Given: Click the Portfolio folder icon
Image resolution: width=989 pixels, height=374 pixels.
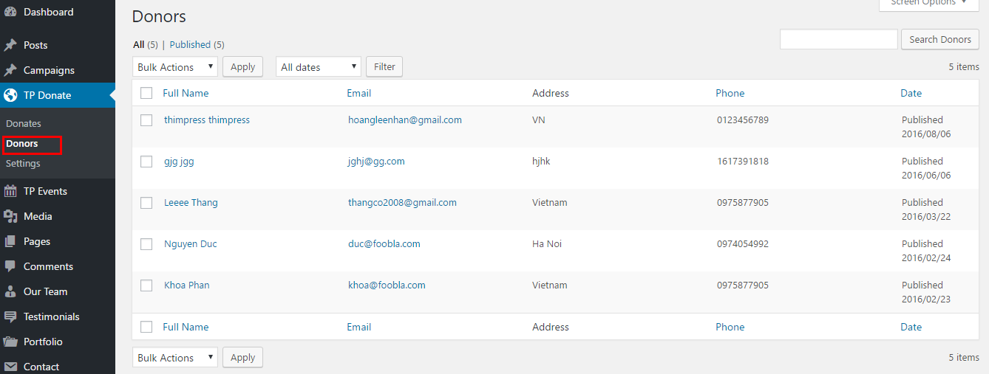Looking at the screenshot, I should coord(10,342).
